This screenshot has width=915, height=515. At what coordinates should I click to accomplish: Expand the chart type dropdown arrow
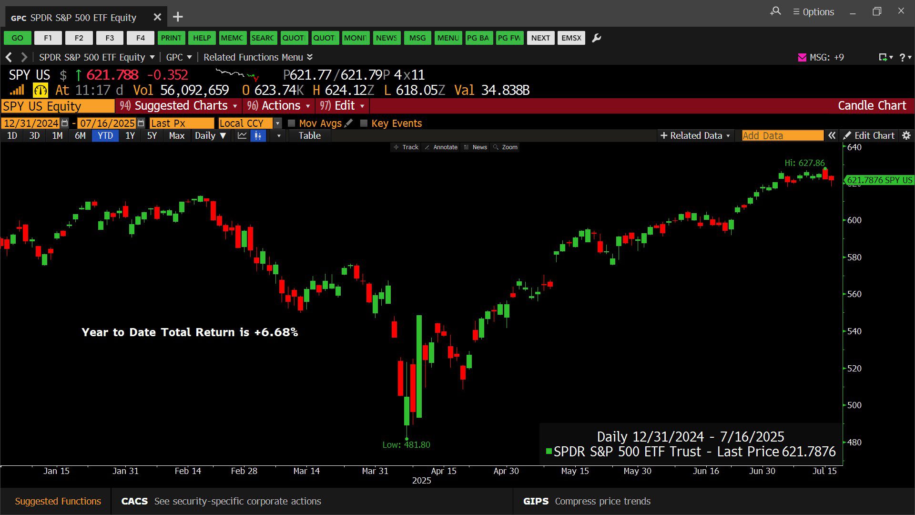[279, 136]
